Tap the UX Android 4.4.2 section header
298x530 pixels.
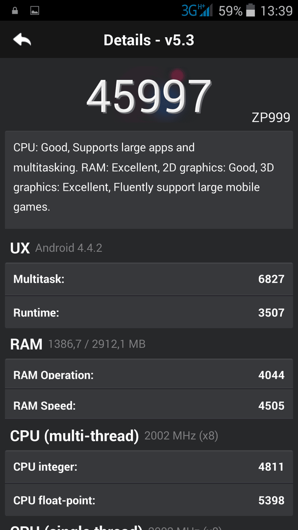click(x=56, y=248)
